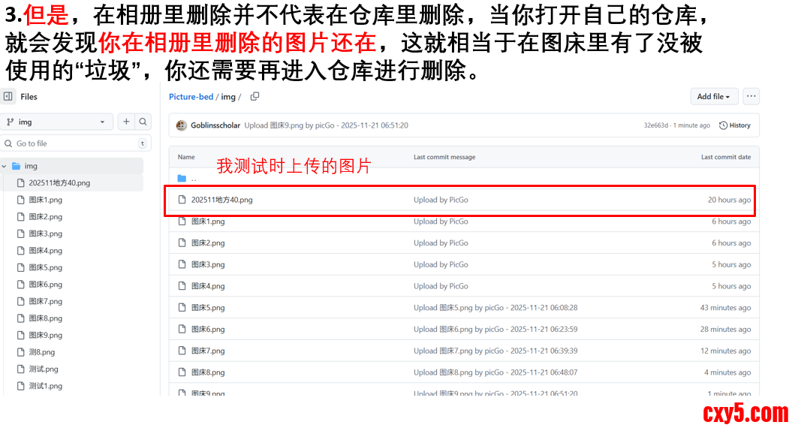Image resolution: width=792 pixels, height=428 pixels.
Task: Open more options ellipsis button
Action: pyautogui.click(x=751, y=96)
